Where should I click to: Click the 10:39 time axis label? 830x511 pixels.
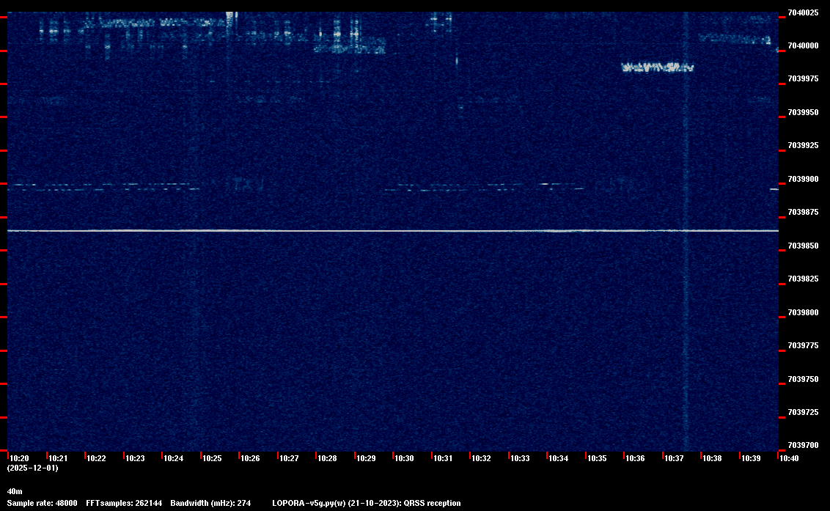[751, 458]
